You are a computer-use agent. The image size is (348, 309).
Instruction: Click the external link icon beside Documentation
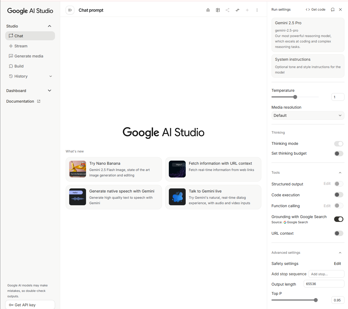tap(39, 101)
